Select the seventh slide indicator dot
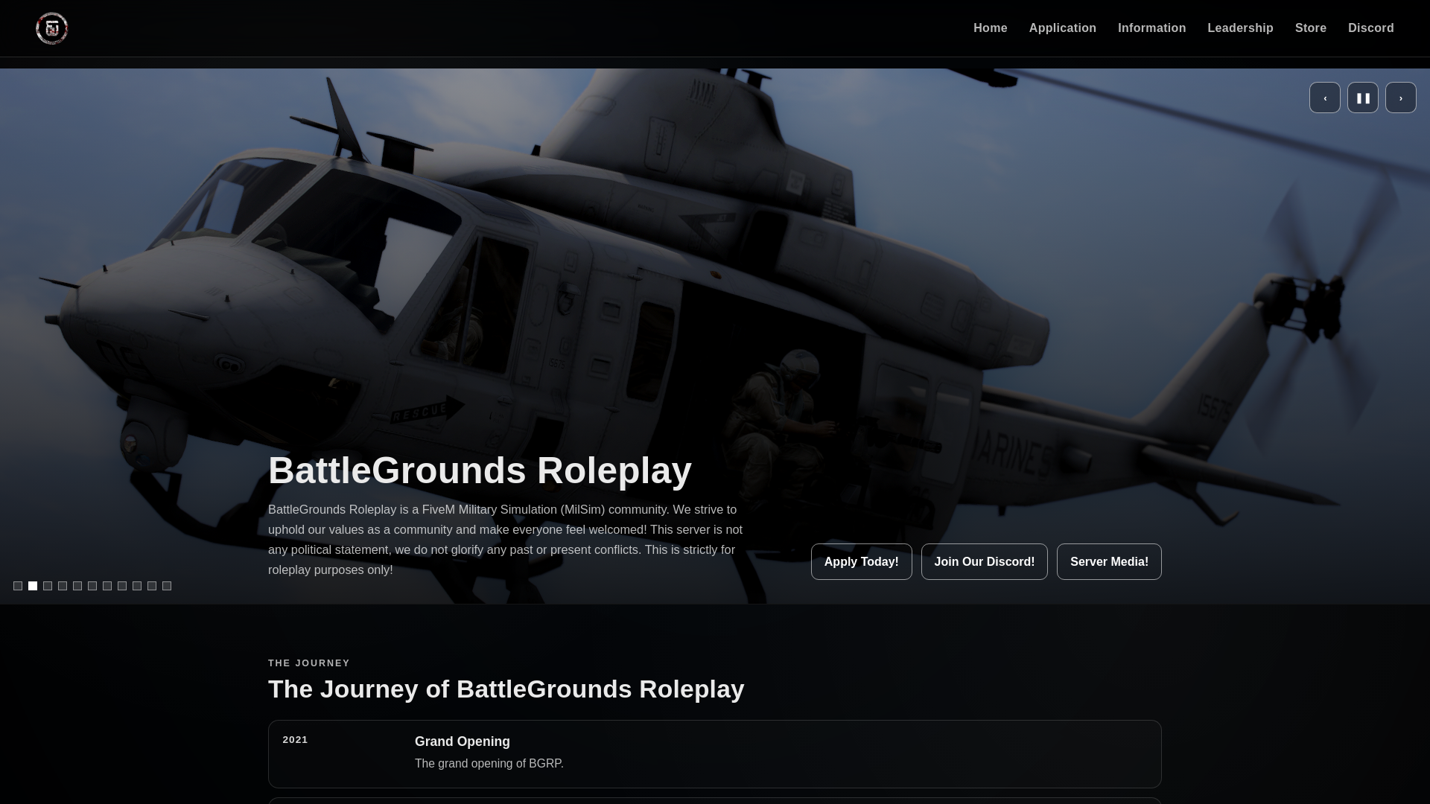The width and height of the screenshot is (1430, 804). [x=107, y=586]
